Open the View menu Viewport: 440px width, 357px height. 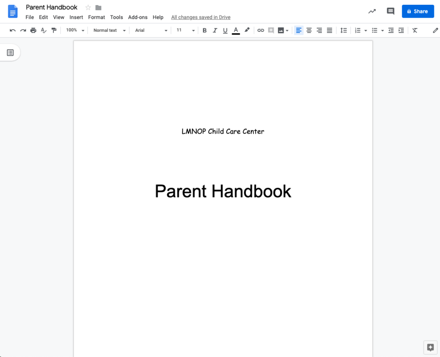click(58, 17)
